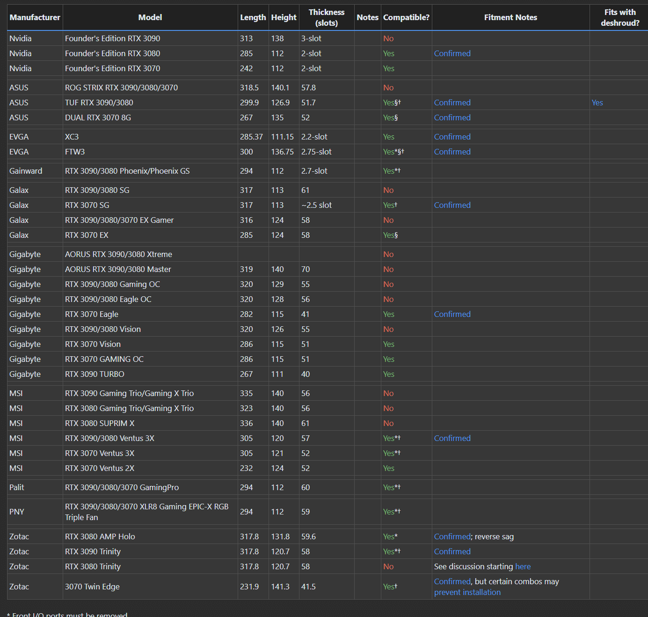Screen dimensions: 648x617
Task: Click the '335' length for RTX 3090 Gaming Trio
Action: coord(246,393)
